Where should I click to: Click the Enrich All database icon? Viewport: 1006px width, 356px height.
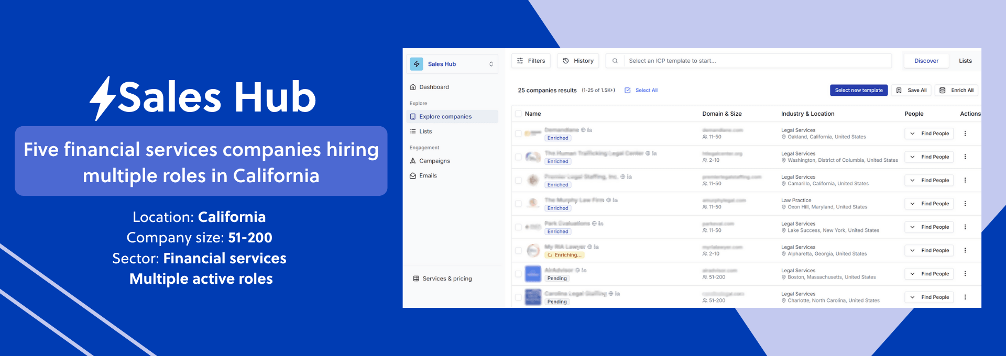pyautogui.click(x=943, y=91)
